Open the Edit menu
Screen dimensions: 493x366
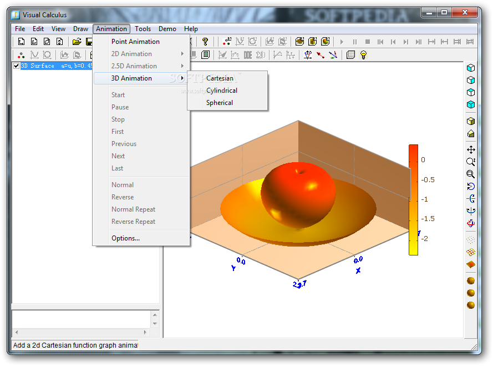(38, 29)
